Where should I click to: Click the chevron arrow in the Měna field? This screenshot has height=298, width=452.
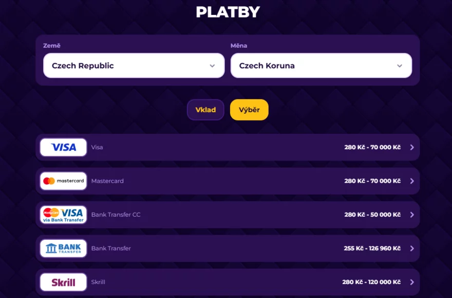pos(400,65)
